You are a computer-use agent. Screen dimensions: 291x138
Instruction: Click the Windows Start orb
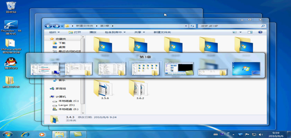click(7, 134)
